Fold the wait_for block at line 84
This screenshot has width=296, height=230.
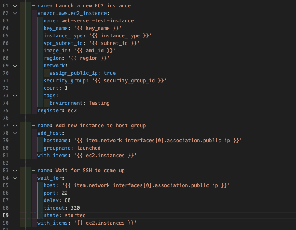[15, 178]
